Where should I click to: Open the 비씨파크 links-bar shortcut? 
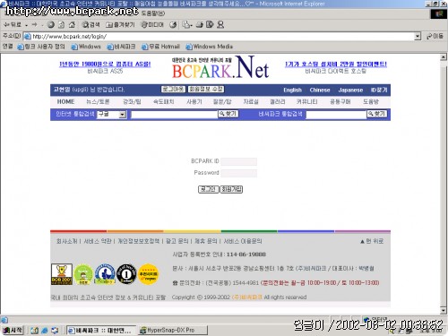click(x=121, y=47)
